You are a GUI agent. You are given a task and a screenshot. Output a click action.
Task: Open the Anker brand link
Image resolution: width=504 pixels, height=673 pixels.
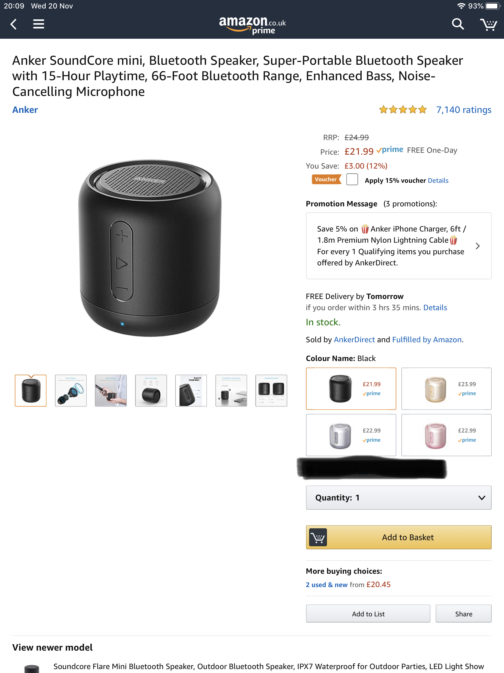[x=25, y=110]
